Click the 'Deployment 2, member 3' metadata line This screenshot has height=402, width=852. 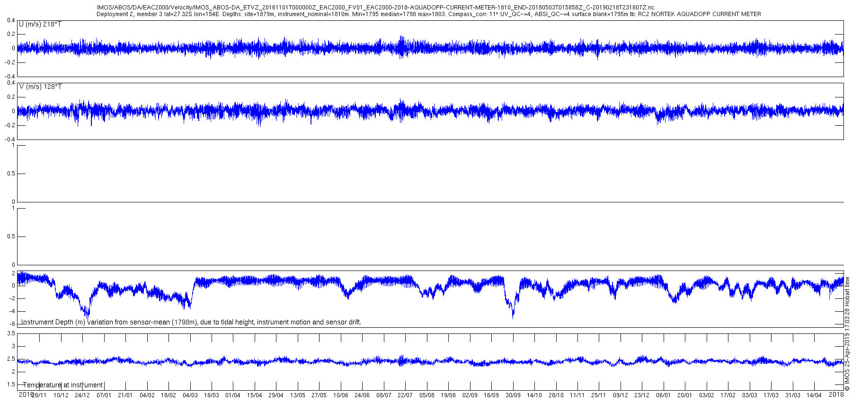click(429, 14)
